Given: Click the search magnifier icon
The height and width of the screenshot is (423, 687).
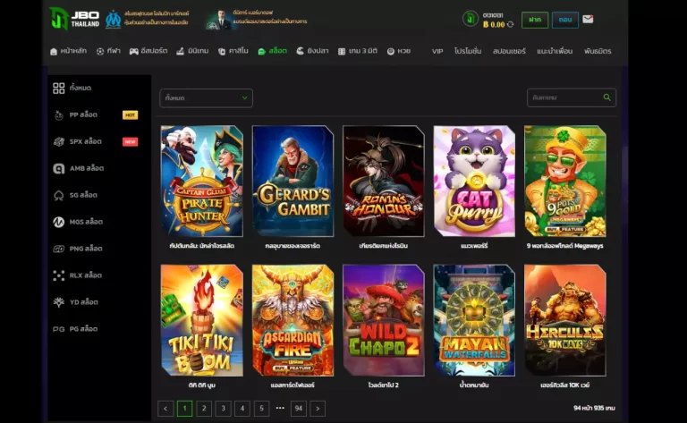Looking at the screenshot, I should (606, 97).
